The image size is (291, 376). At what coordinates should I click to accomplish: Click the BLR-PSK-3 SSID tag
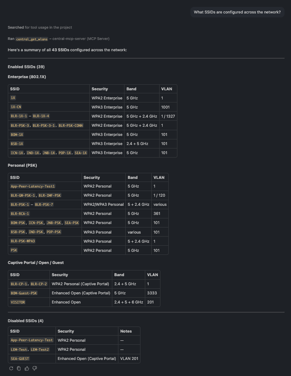(20, 125)
